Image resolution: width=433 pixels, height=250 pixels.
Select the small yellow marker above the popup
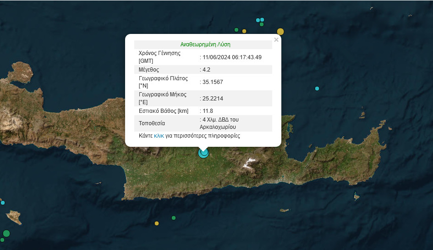[x=244, y=31]
